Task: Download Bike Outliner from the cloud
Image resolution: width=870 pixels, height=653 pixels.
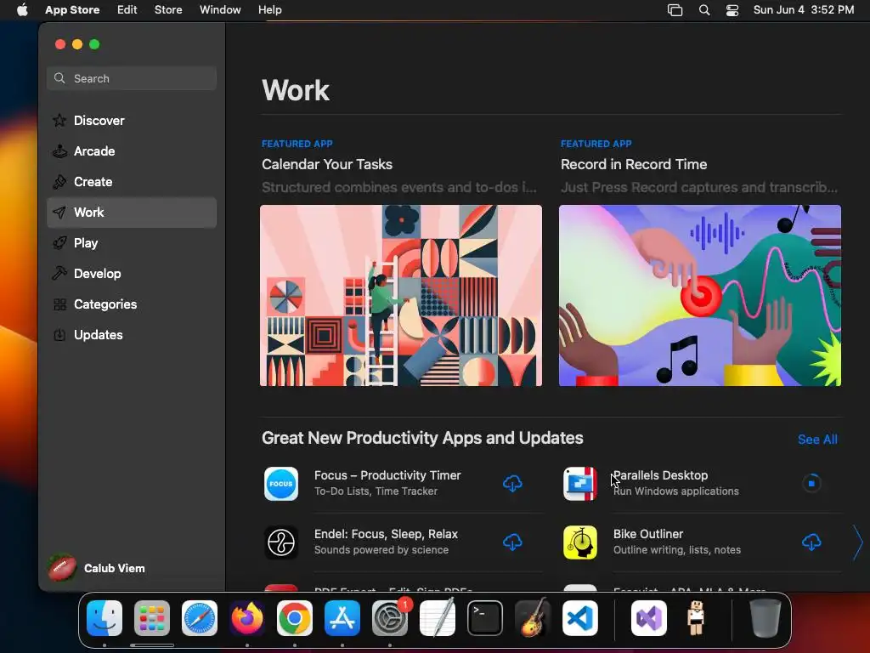Action: point(811,542)
